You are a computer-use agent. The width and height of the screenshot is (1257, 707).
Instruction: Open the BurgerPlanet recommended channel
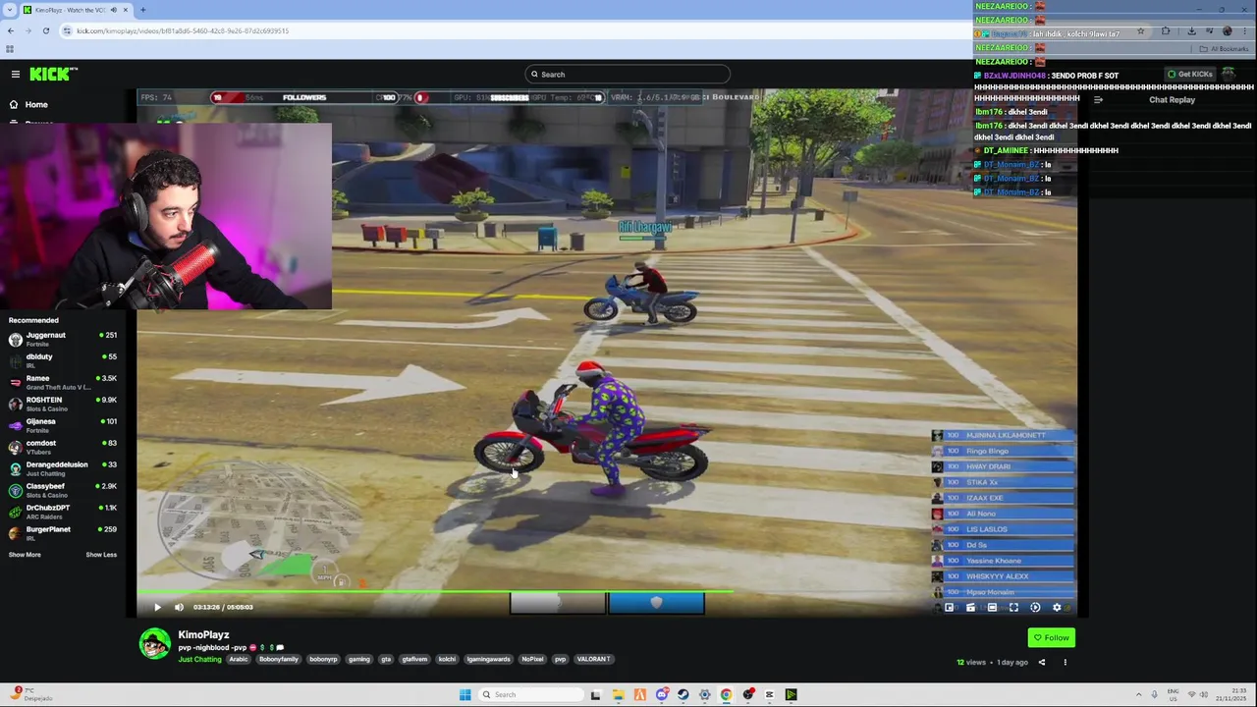click(x=64, y=533)
